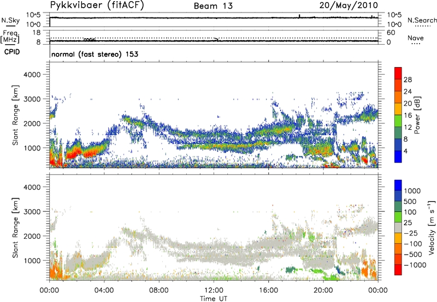This screenshot has width=437, height=302.
Task: Pick the dark blue Power segment between 4 and 8
Action: tap(398, 144)
